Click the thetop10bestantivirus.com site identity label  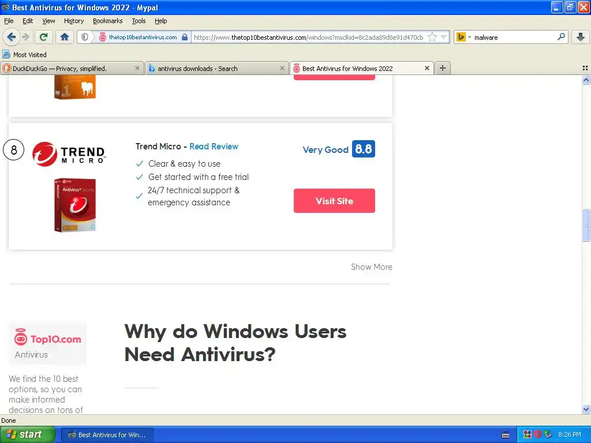143,37
